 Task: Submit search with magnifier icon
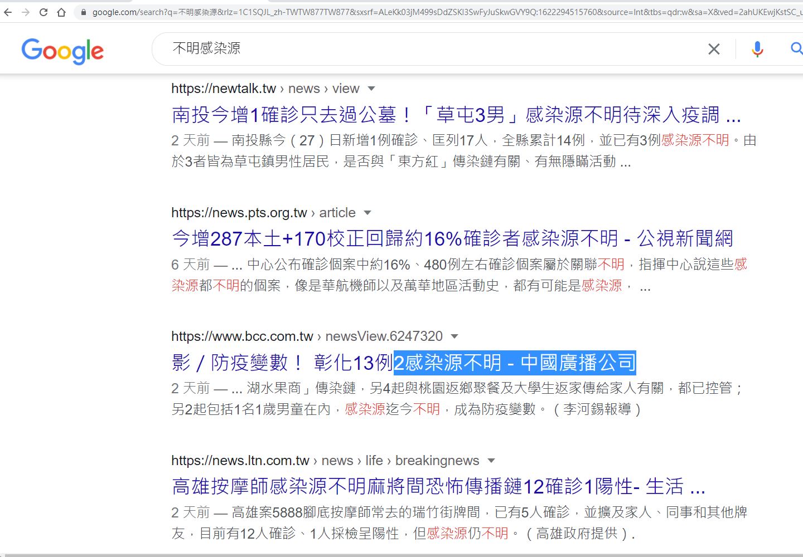(797, 49)
